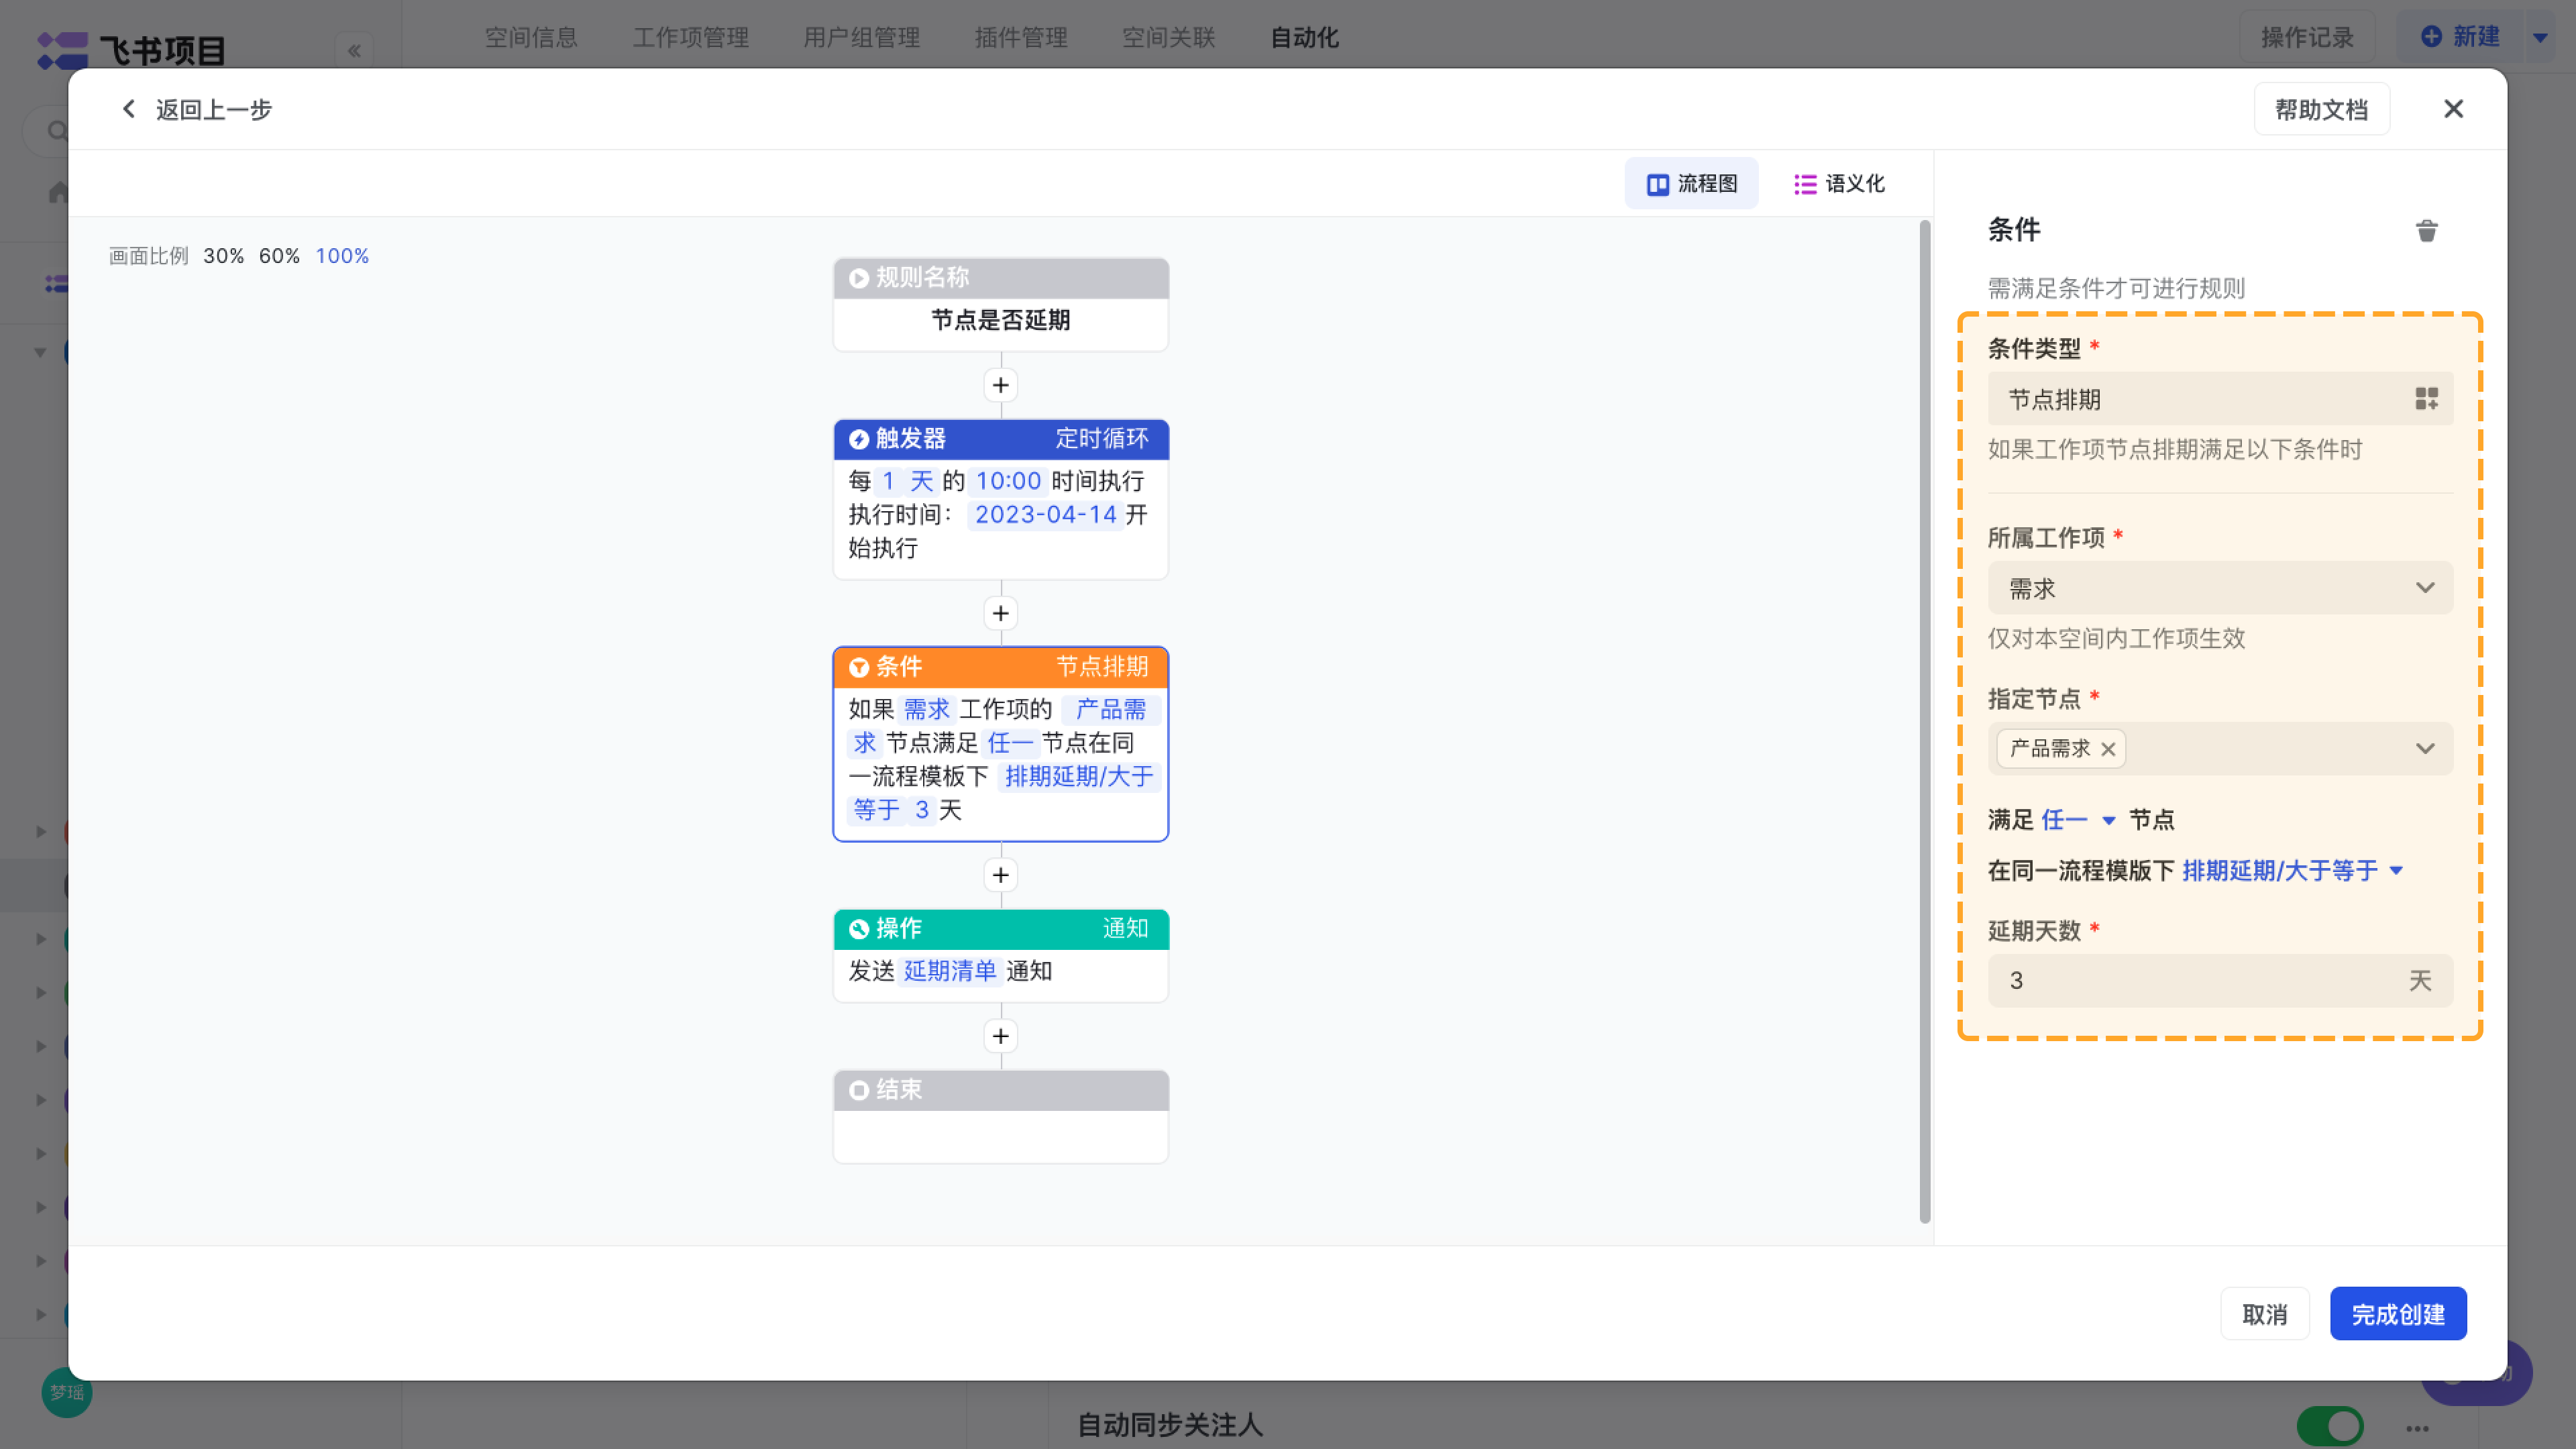2576x1449 pixels.
Task: Click the 完成创建 button
Action: pos(2398,1313)
